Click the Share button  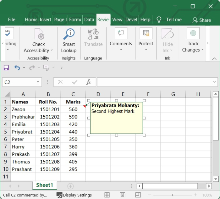coord(202,20)
